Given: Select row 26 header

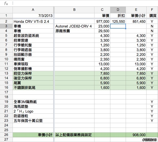Looking at the screenshot, I should click(x=6, y=135).
